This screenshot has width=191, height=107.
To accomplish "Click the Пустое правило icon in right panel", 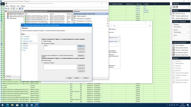I will click(x=174, y=45).
